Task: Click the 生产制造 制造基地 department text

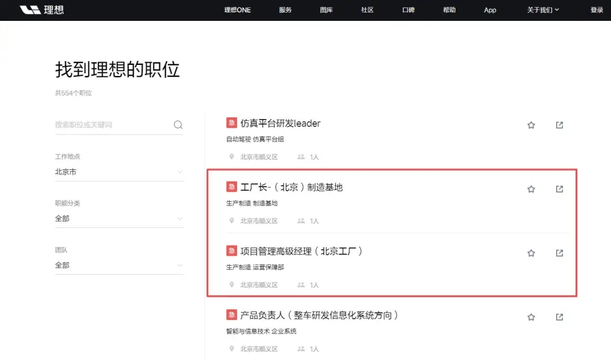Action: tap(252, 203)
